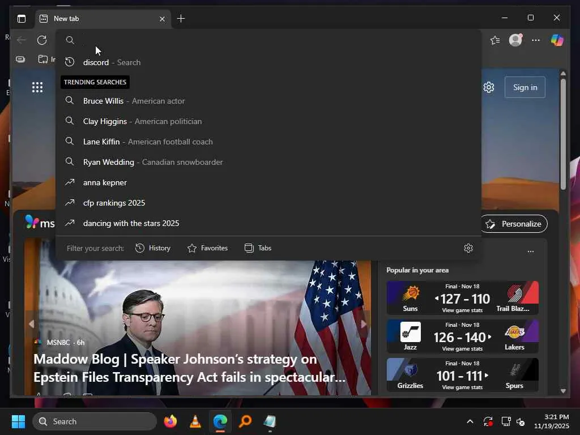This screenshot has height=435, width=580.
Task: Open VLC media player from taskbar
Action: click(195, 421)
